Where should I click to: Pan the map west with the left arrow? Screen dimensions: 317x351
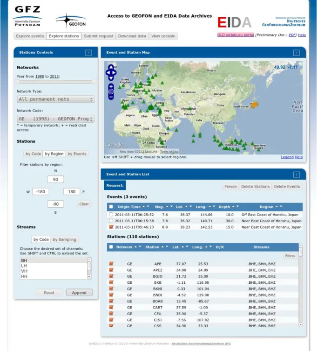tap(108, 72)
